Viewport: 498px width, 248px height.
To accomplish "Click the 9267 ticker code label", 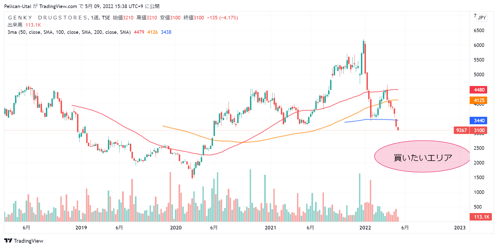I will pos(462,130).
